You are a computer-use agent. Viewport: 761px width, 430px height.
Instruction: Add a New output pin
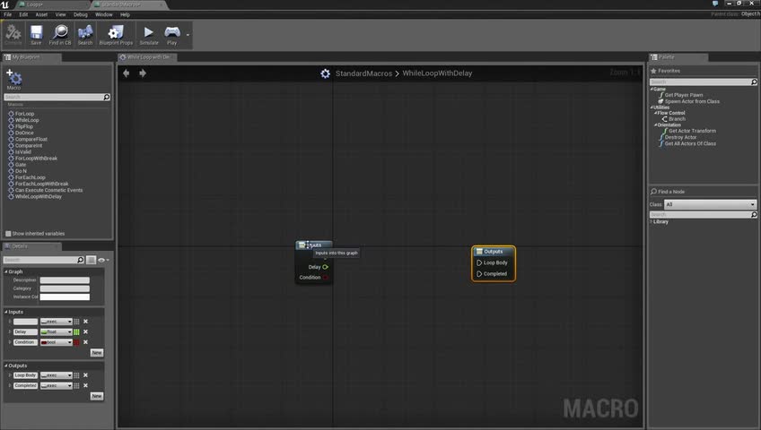(97, 396)
